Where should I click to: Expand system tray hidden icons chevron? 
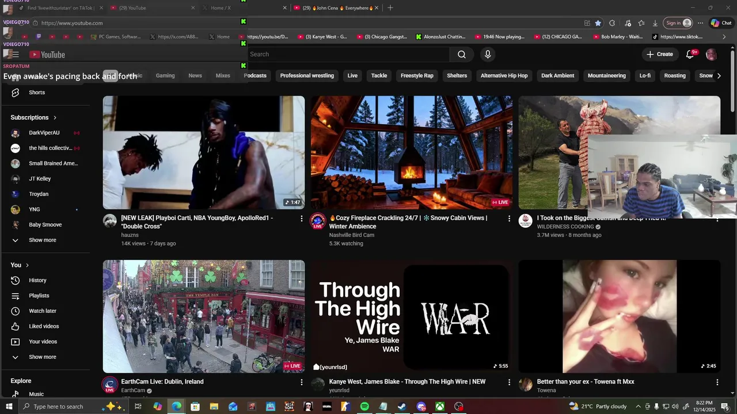(x=637, y=407)
